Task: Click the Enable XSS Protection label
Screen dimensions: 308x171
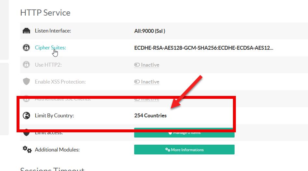Action: [x=60, y=82]
